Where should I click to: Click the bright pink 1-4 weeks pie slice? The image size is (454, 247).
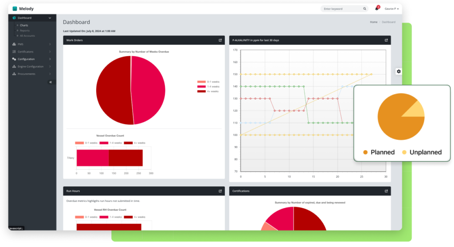click(149, 90)
